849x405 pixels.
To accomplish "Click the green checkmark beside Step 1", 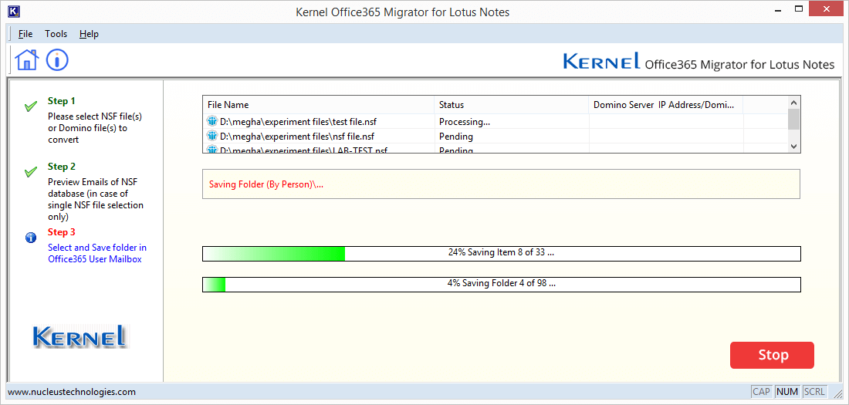I will 31,106.
